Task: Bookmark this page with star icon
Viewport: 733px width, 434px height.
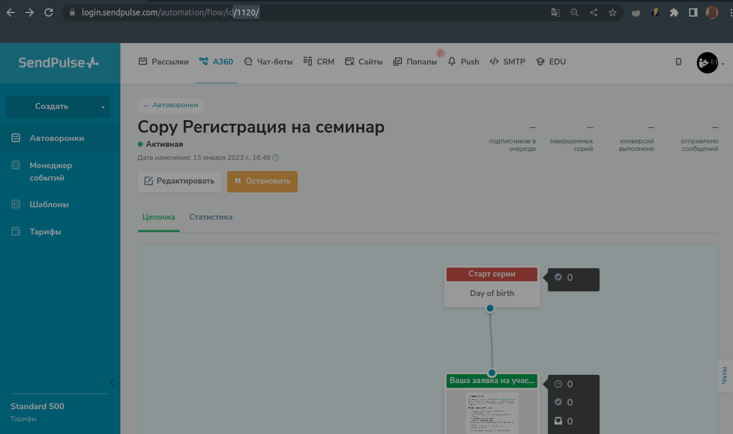Action: tap(613, 12)
